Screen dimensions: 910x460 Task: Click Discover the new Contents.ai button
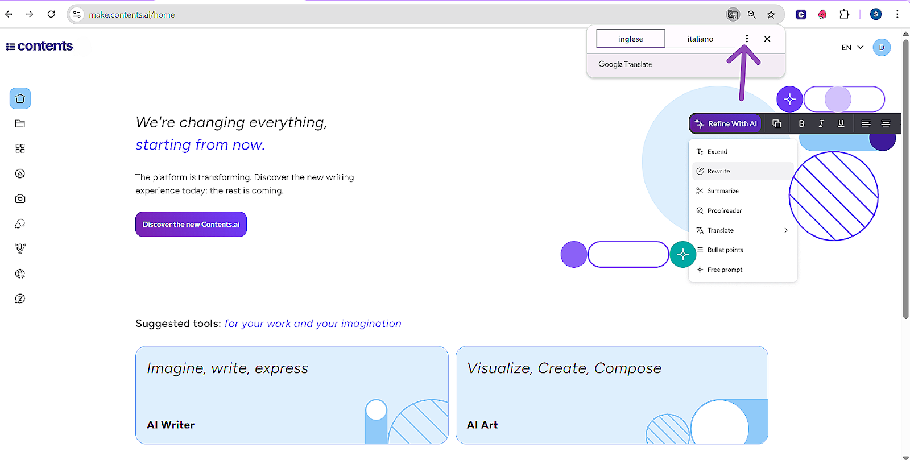[191, 224]
